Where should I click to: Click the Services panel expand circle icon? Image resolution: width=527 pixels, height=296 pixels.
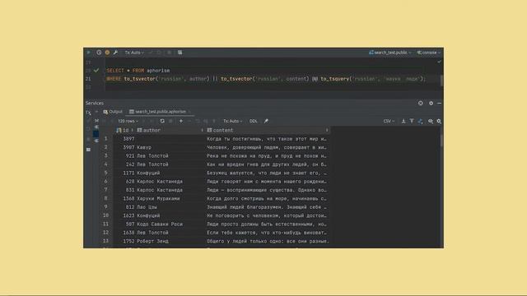click(421, 103)
